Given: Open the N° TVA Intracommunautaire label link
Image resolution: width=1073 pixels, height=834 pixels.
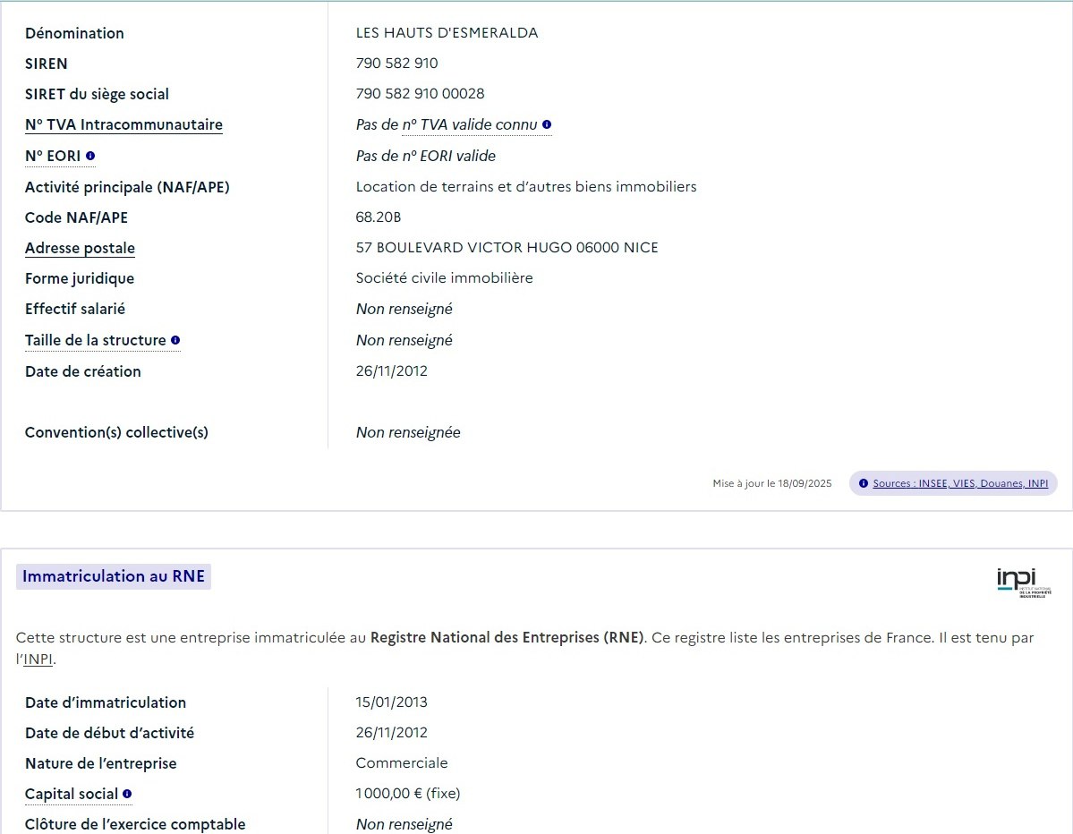Looking at the screenshot, I should (123, 125).
